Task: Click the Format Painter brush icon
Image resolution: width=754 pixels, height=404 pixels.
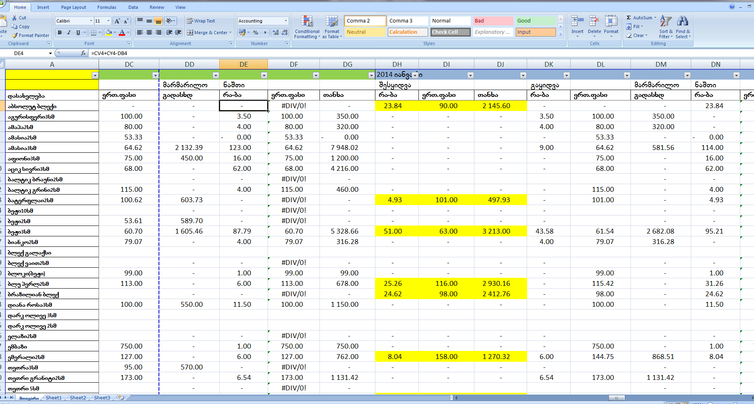Action: click(14, 35)
